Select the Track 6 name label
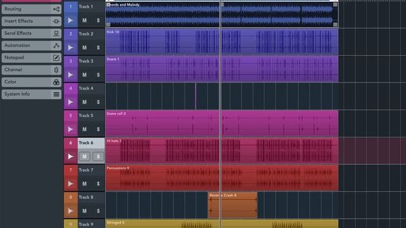 coord(86,142)
